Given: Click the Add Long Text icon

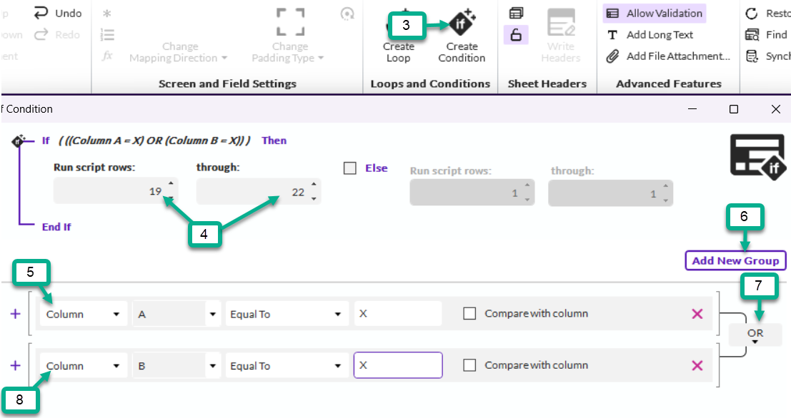Looking at the screenshot, I should 612,35.
